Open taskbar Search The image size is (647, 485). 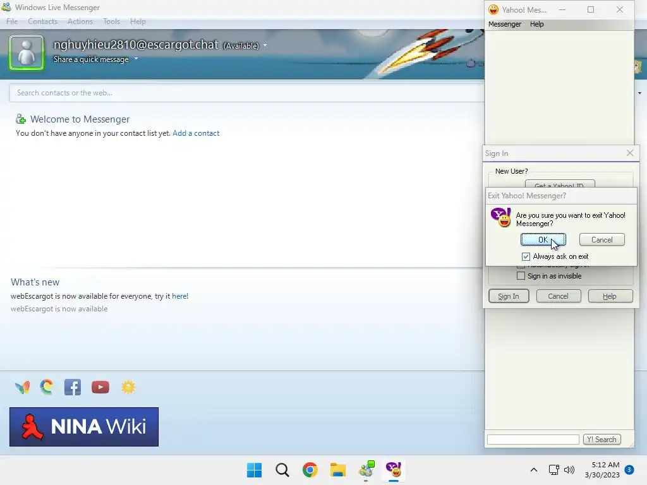click(282, 470)
